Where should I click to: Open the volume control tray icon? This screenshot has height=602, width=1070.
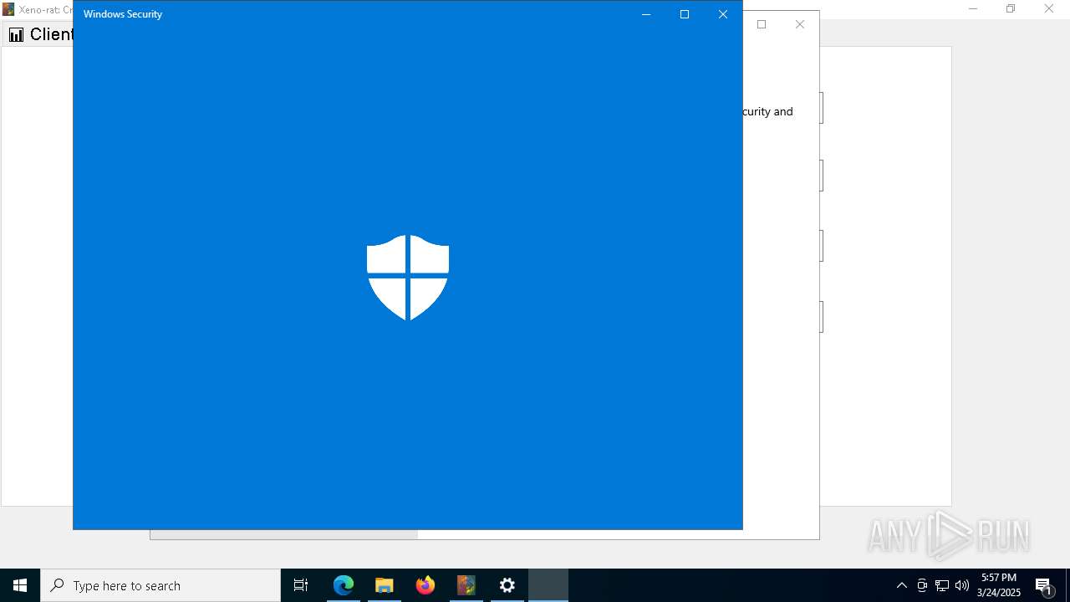coord(962,585)
